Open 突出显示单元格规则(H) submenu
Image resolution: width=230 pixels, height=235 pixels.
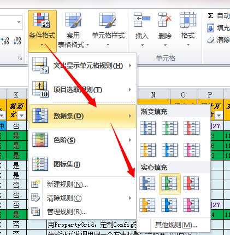[82, 66]
